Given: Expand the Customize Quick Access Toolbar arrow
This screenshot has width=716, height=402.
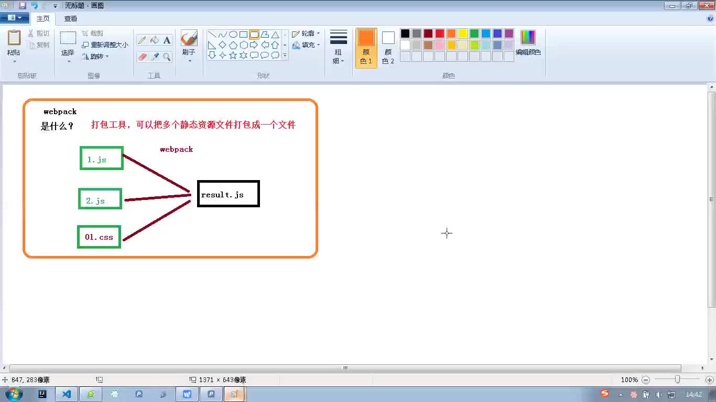Looking at the screenshot, I should (x=55, y=6).
